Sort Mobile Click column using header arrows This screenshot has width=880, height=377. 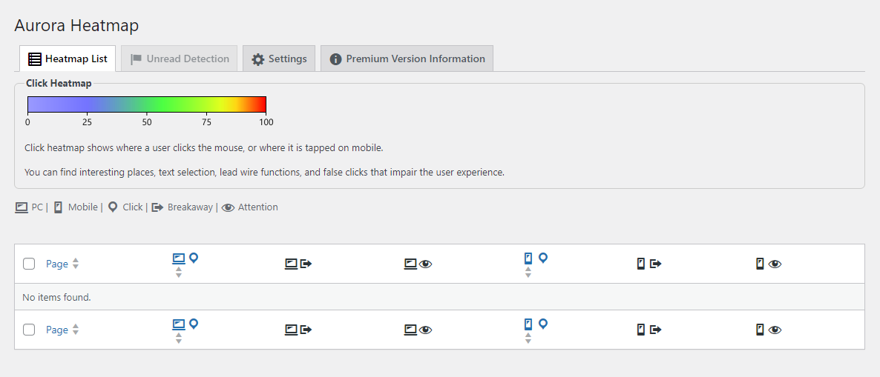tap(528, 273)
